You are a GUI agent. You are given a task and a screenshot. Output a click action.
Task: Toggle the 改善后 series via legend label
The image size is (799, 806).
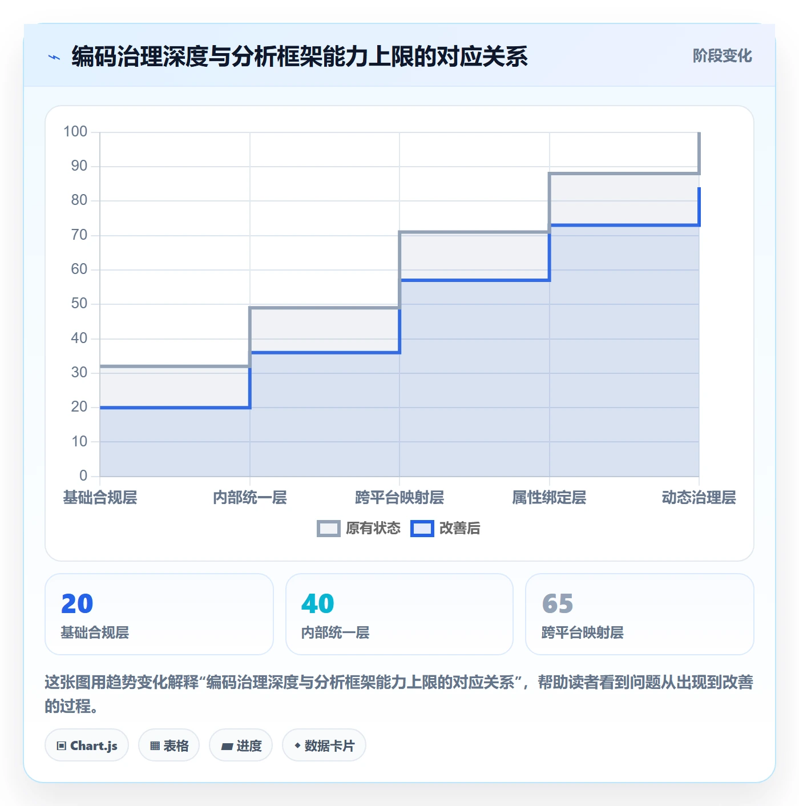[460, 529]
